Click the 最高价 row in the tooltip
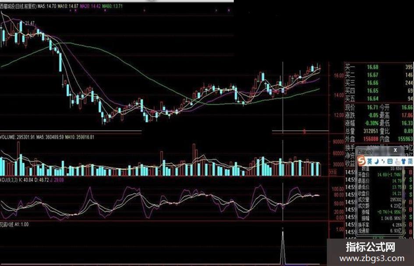 tap(380, 181)
